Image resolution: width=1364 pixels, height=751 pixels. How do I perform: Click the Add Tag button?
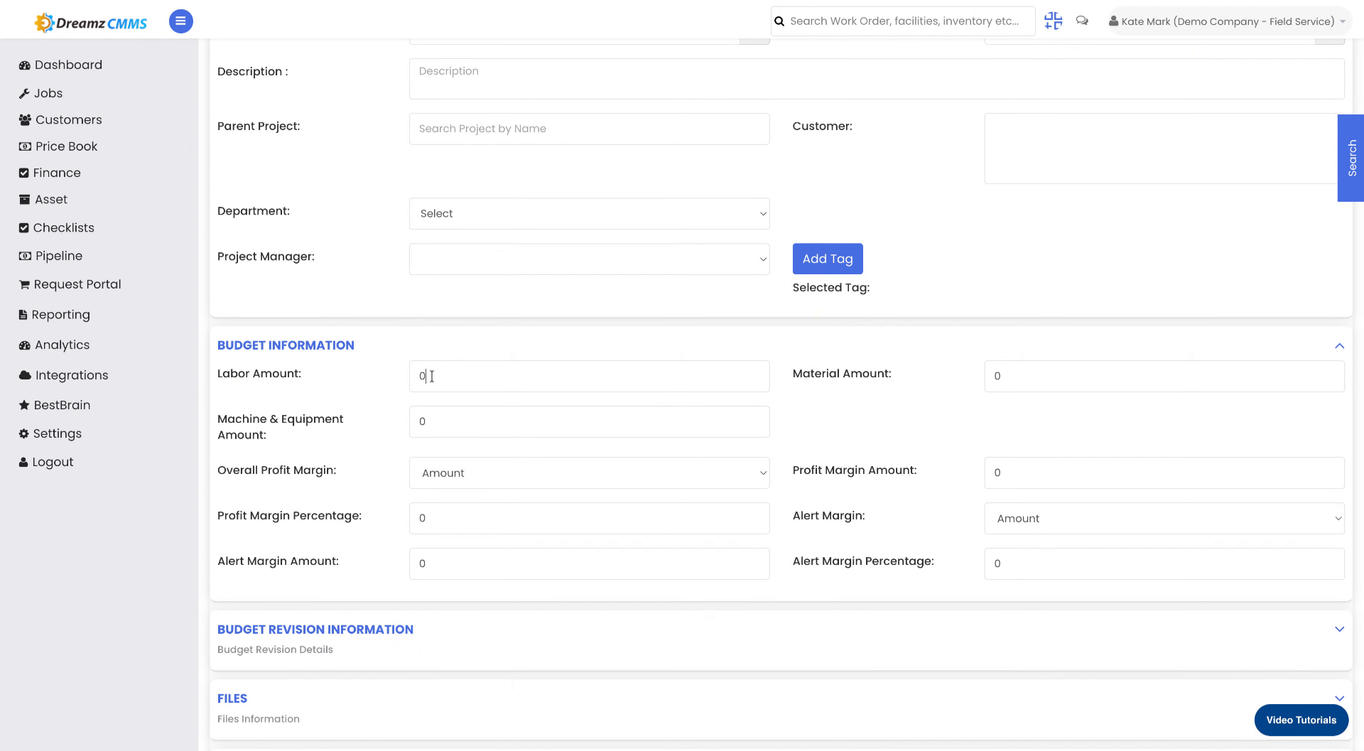coord(828,259)
